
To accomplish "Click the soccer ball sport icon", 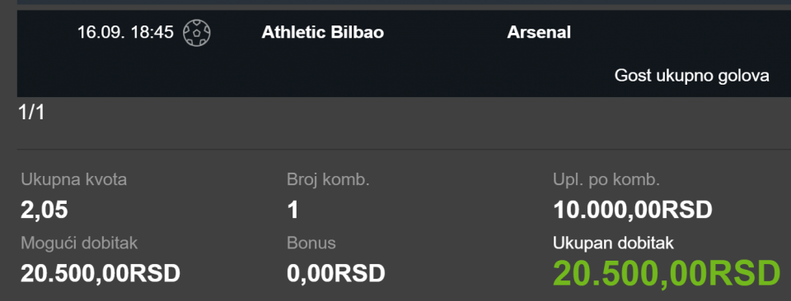I will [197, 33].
